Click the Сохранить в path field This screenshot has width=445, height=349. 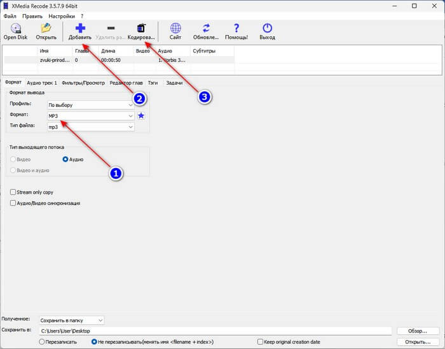[x=216, y=331]
